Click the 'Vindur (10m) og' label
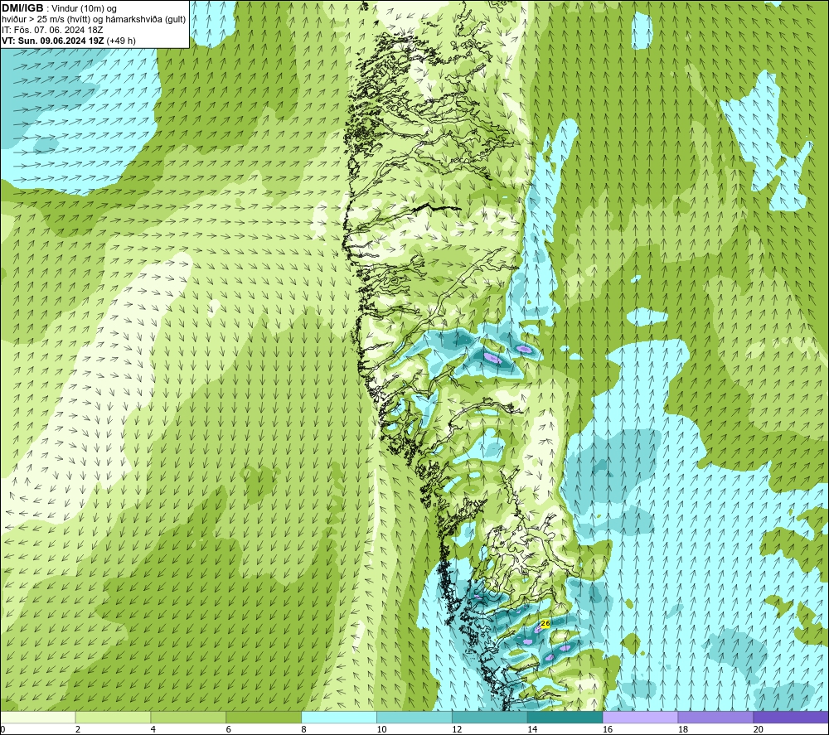The height and width of the screenshot is (735, 829). 84,9
